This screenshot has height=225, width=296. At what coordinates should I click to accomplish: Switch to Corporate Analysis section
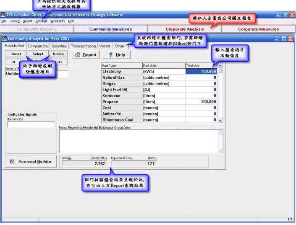point(185,29)
